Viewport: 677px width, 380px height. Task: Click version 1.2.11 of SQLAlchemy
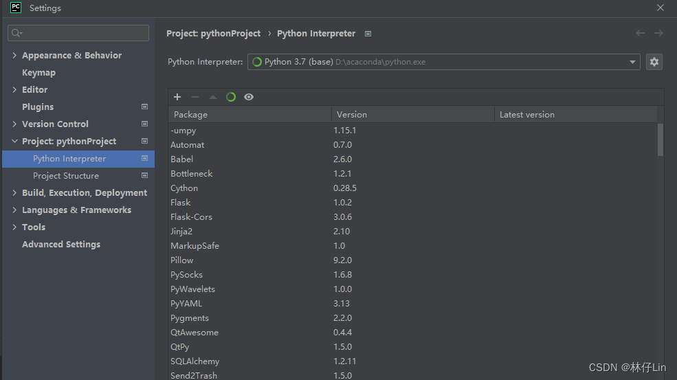point(344,361)
